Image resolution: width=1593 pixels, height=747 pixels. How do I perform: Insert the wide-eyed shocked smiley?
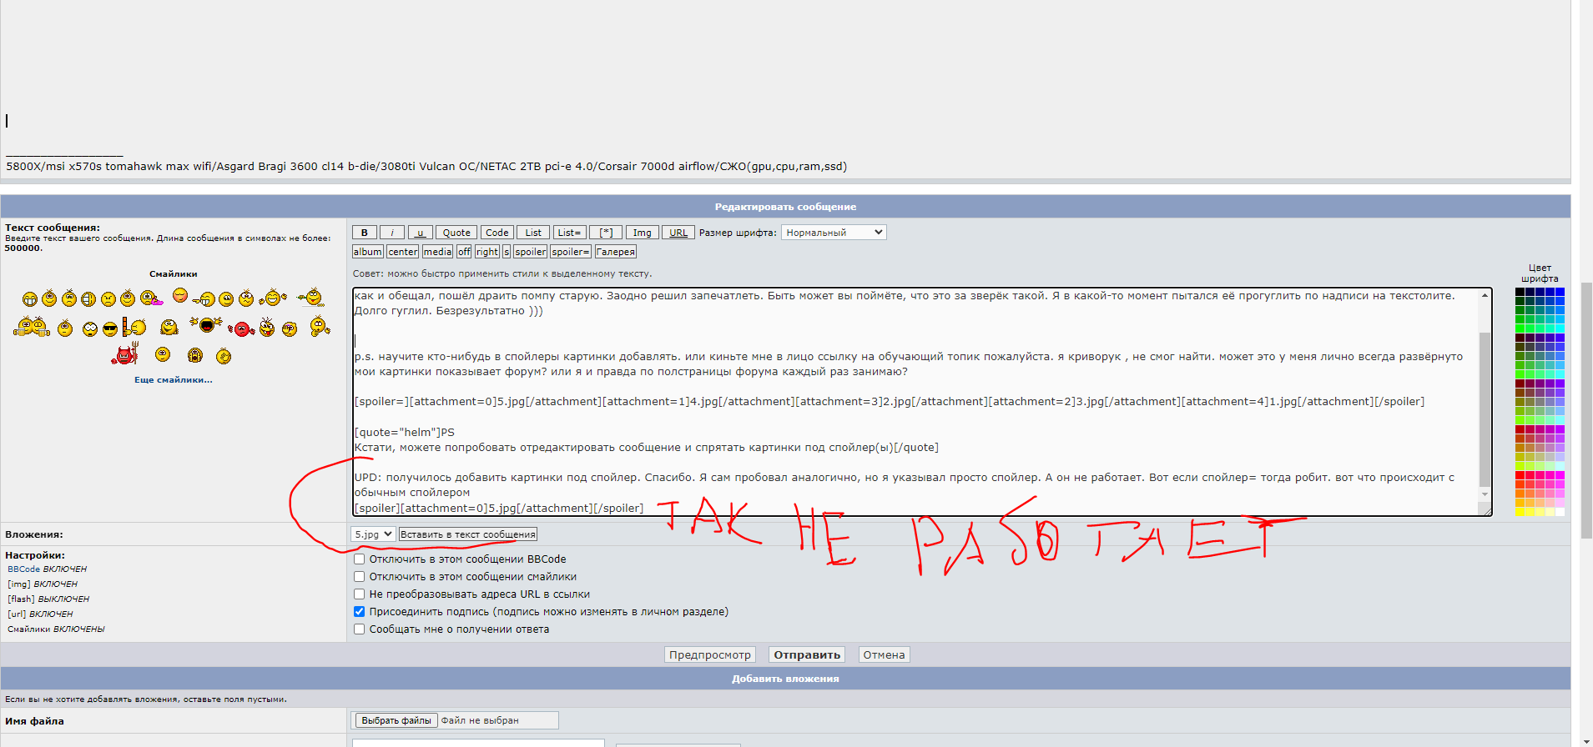[90, 329]
